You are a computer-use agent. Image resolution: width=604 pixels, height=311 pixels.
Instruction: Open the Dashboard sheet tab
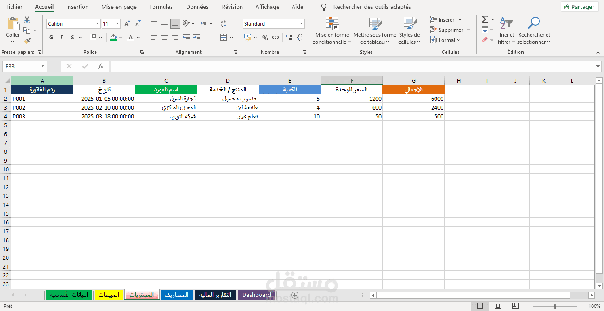(x=257, y=295)
